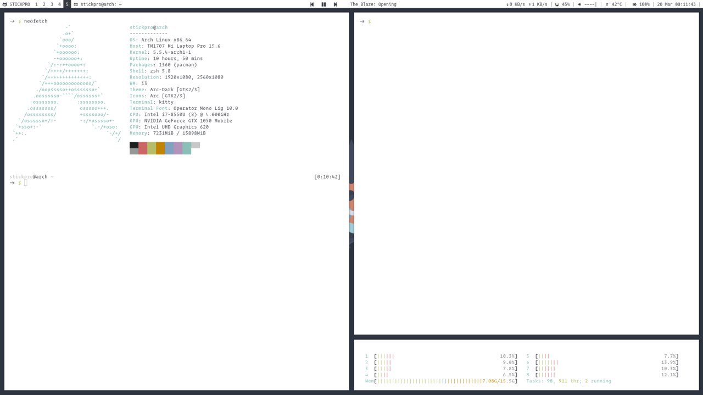This screenshot has height=395, width=703.
Task: Click the Resolution: 1920x1080 line
Action: pyautogui.click(x=176, y=77)
